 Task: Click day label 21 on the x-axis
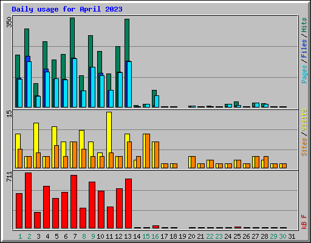point(200,236)
